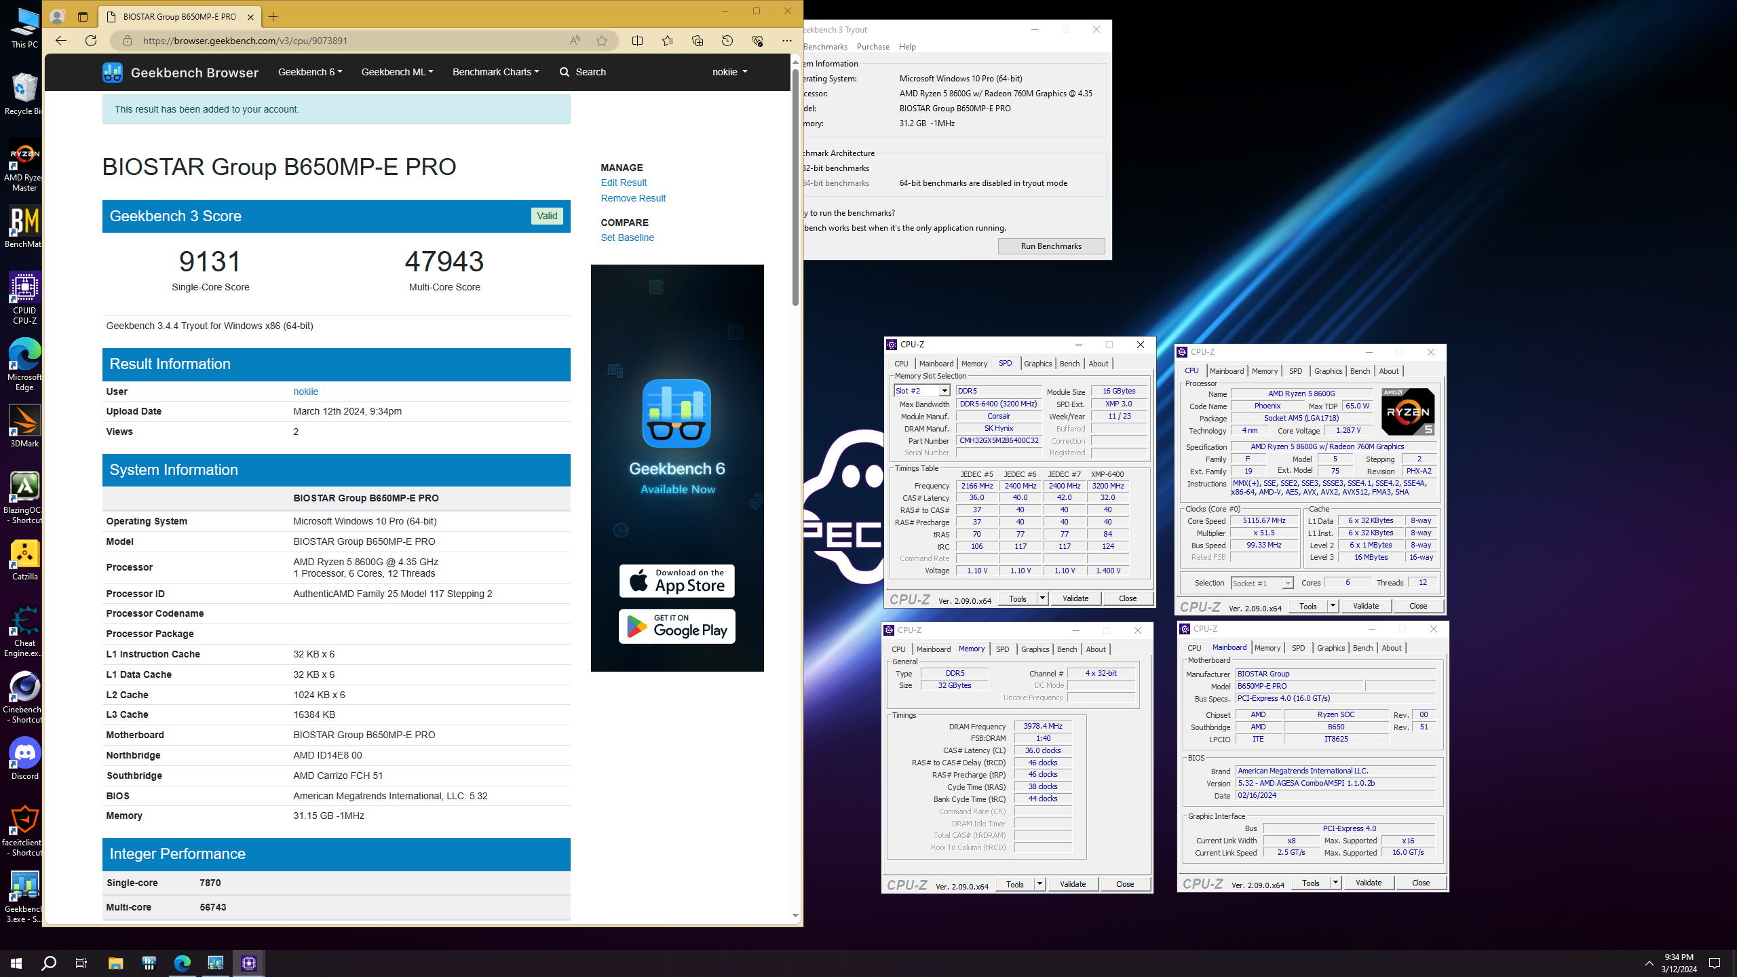Select the About tab in Memory CPU-Z window

click(x=1096, y=649)
